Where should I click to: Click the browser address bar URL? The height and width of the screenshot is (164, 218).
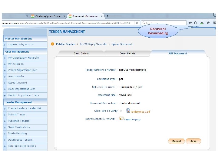click(x=68, y=23)
